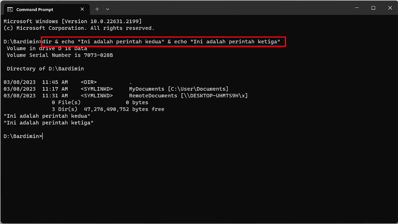The height and width of the screenshot is (224, 398).
Task: Click the "Ini adalah perintah kedua" output line
Action: point(47,116)
